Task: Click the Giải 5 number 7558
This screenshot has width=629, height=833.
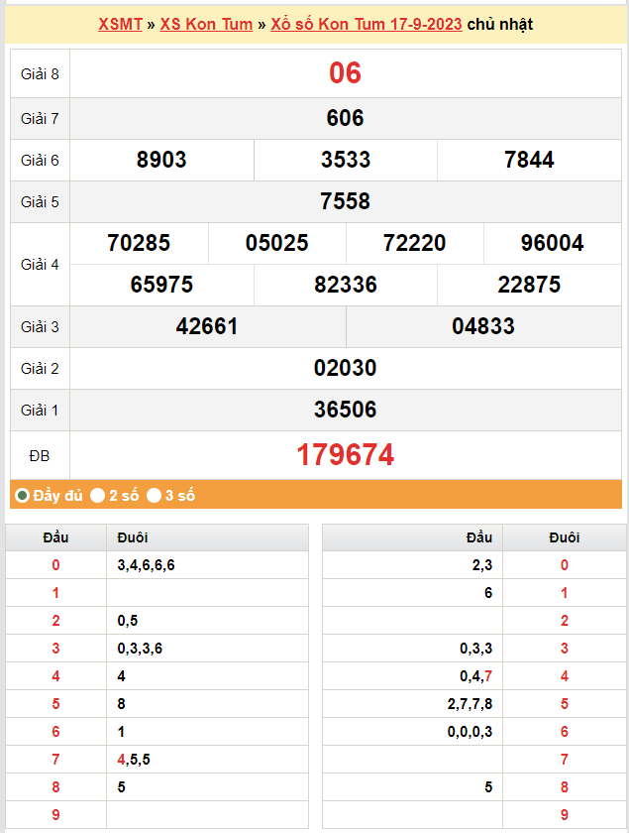Action: tap(345, 201)
